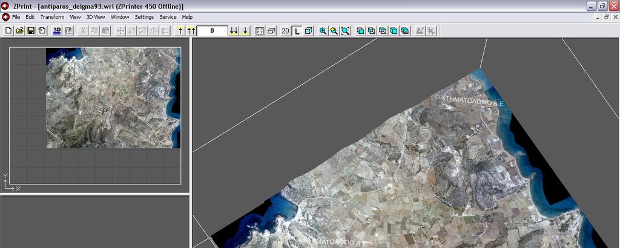Move up one layer with single up arrow
The width and height of the screenshot is (620, 248).
pos(180,31)
